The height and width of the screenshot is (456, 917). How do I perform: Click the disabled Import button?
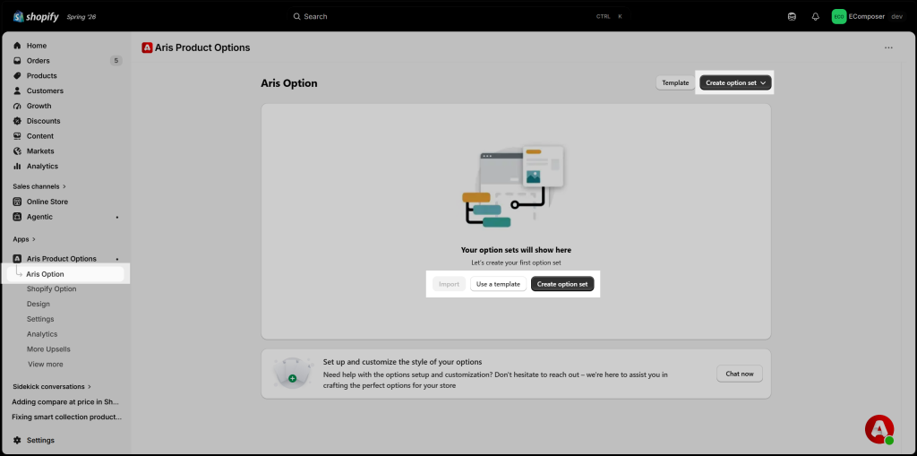pos(450,284)
